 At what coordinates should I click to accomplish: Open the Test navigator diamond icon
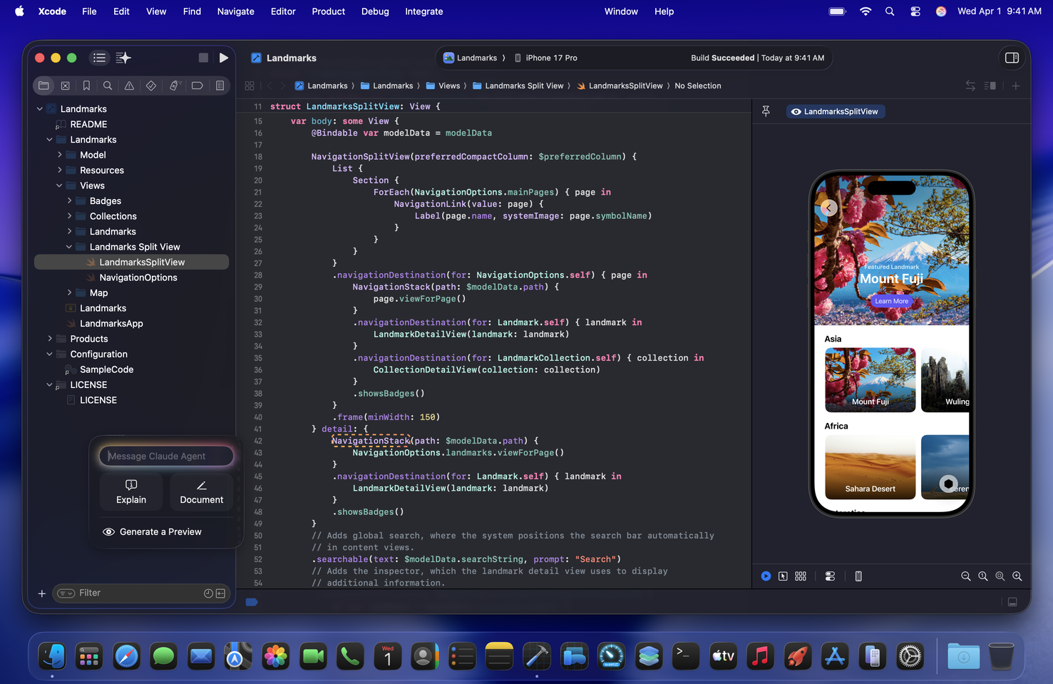151,86
